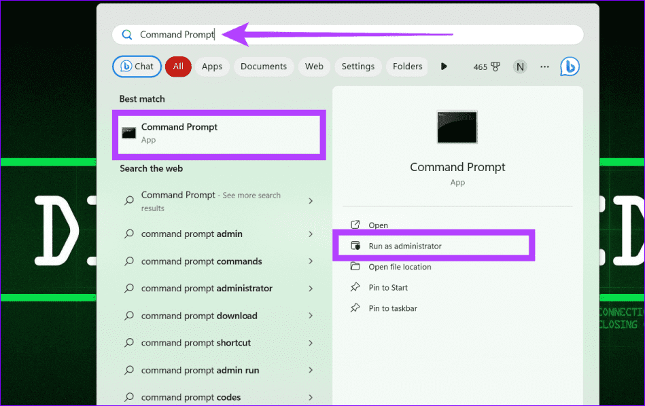The height and width of the screenshot is (406, 645).
Task: Open the N user account avatar
Action: [520, 67]
